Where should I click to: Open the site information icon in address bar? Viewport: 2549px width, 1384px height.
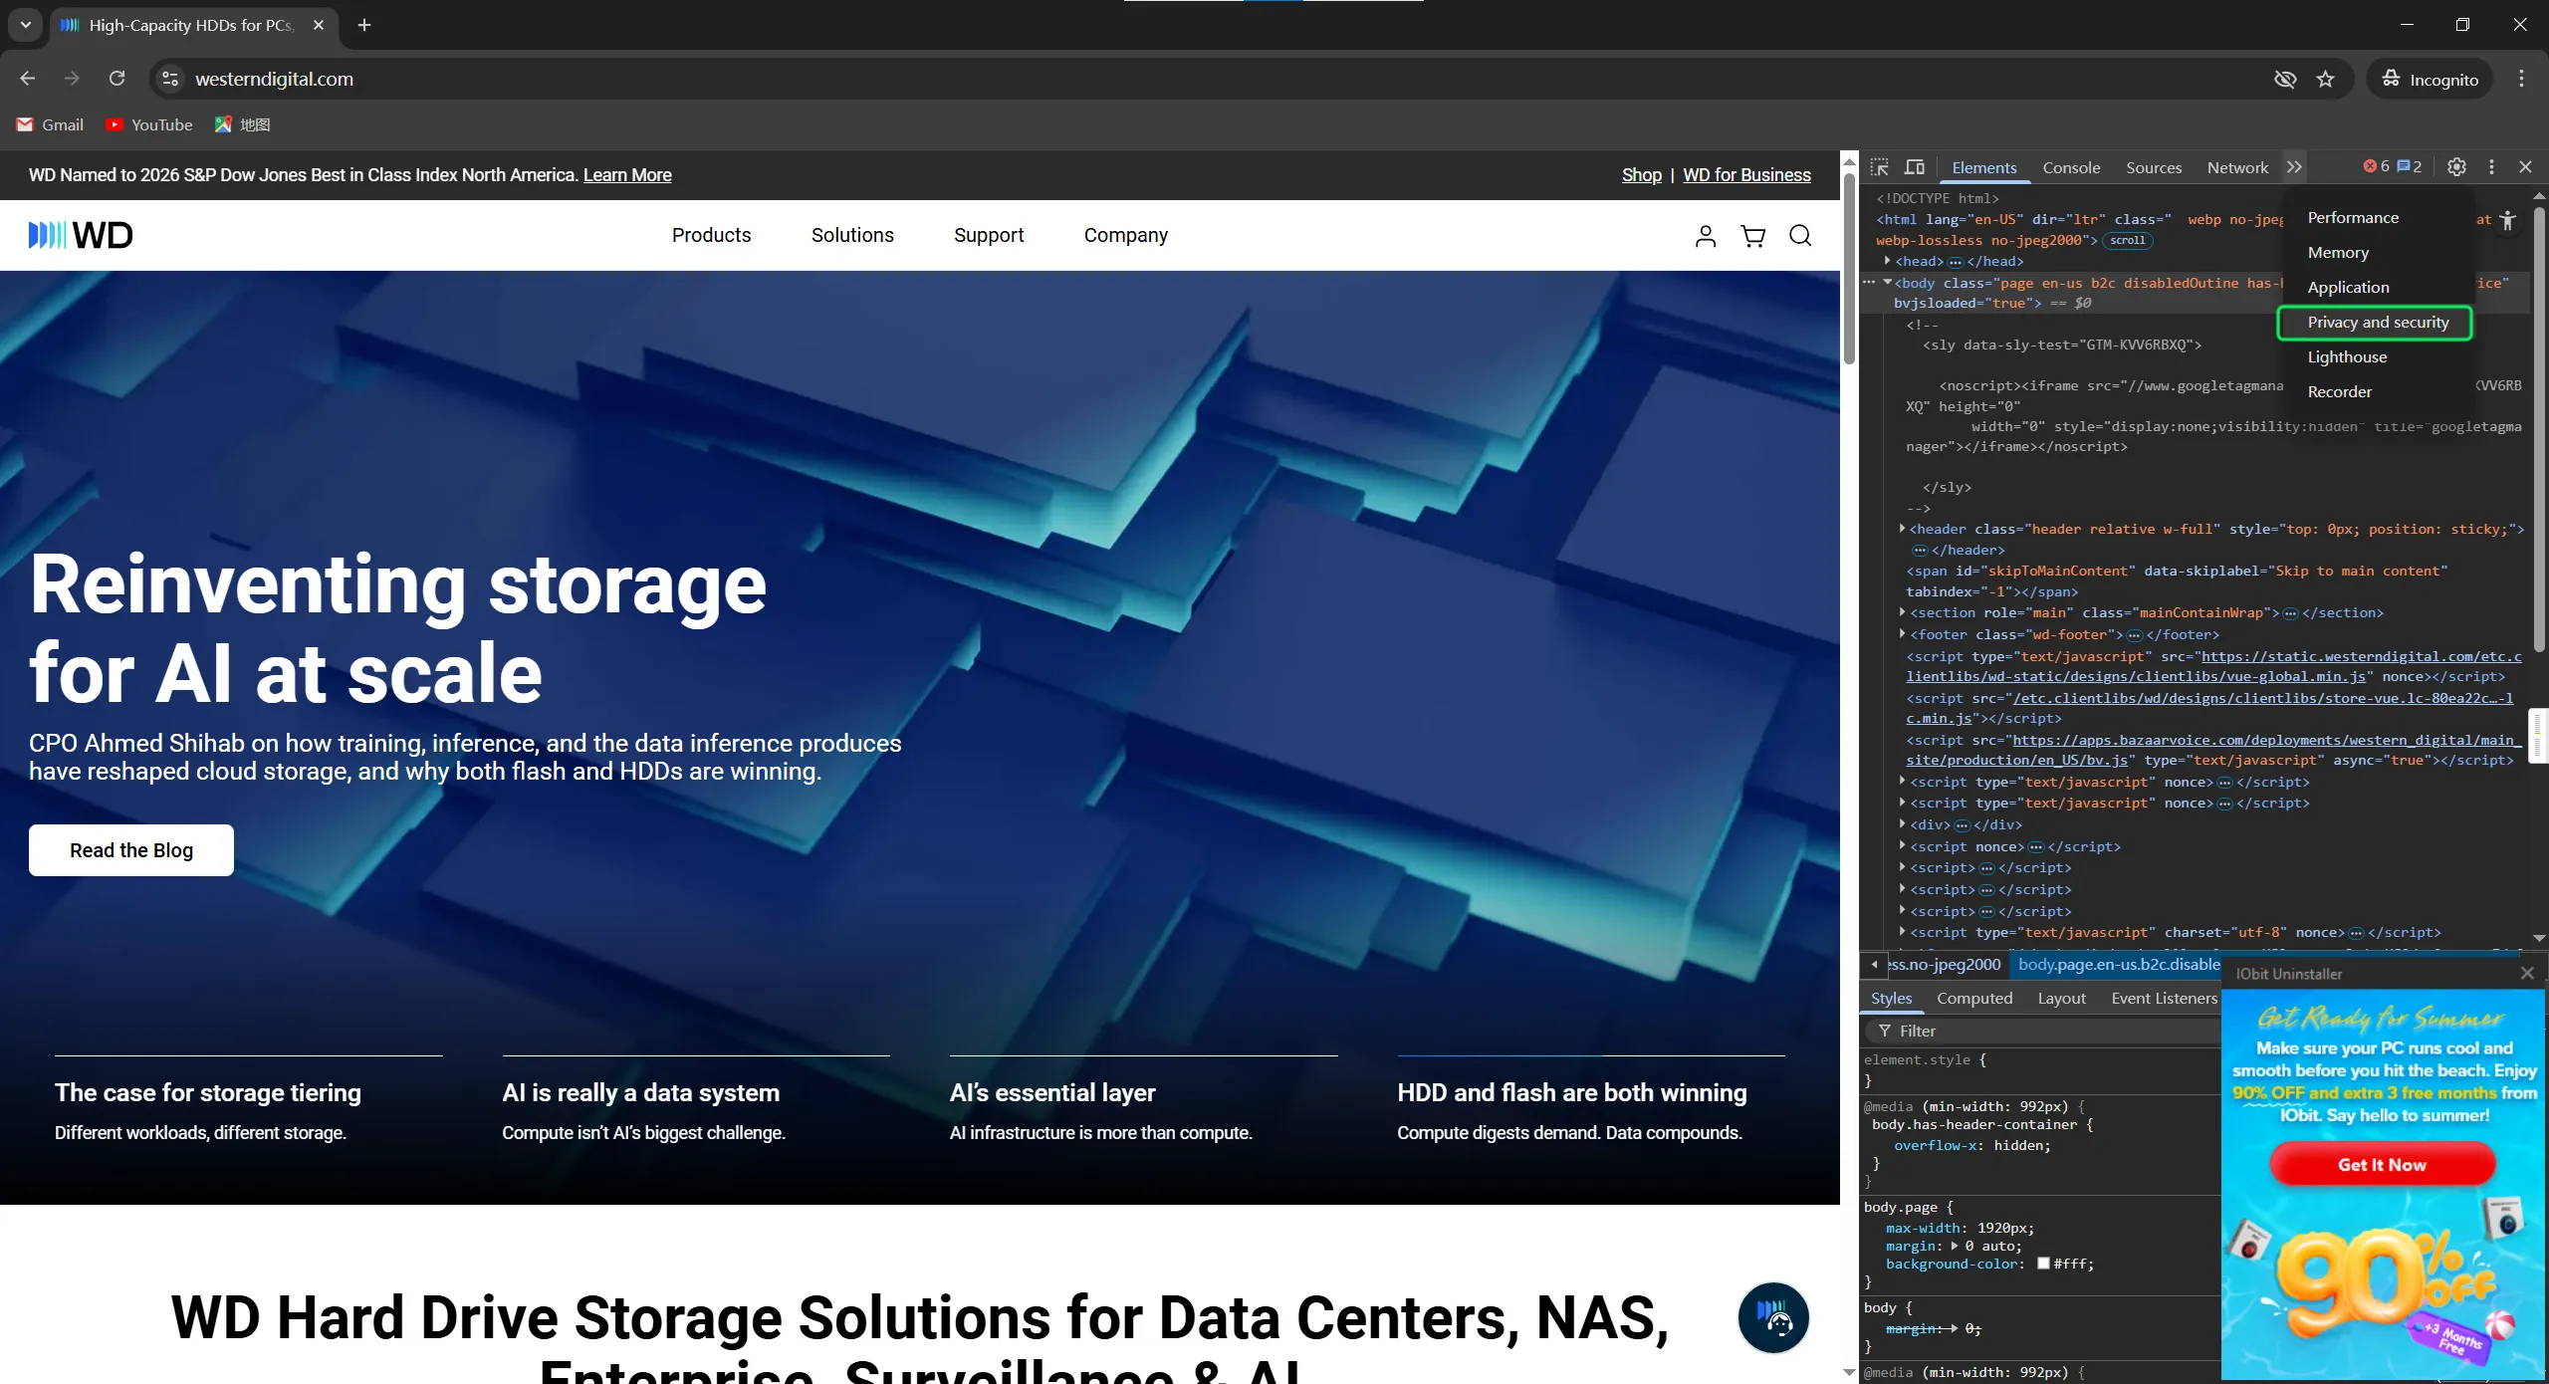[170, 79]
